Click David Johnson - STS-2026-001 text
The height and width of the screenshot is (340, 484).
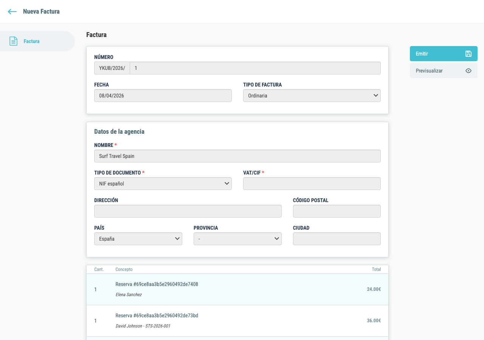pos(143,326)
